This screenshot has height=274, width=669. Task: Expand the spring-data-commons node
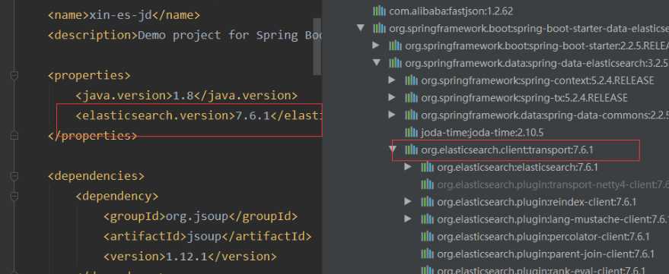click(x=392, y=115)
